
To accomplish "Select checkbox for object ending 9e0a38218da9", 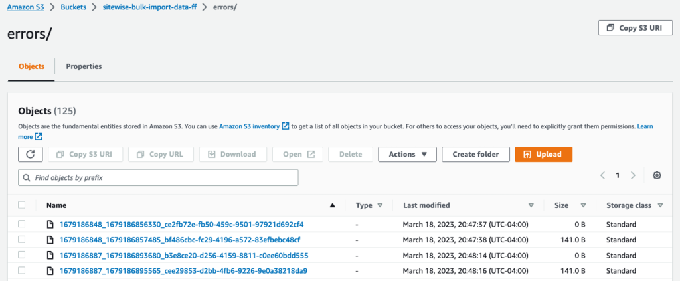I will [22, 270].
